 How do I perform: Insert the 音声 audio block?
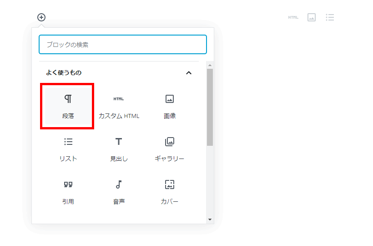119,192
